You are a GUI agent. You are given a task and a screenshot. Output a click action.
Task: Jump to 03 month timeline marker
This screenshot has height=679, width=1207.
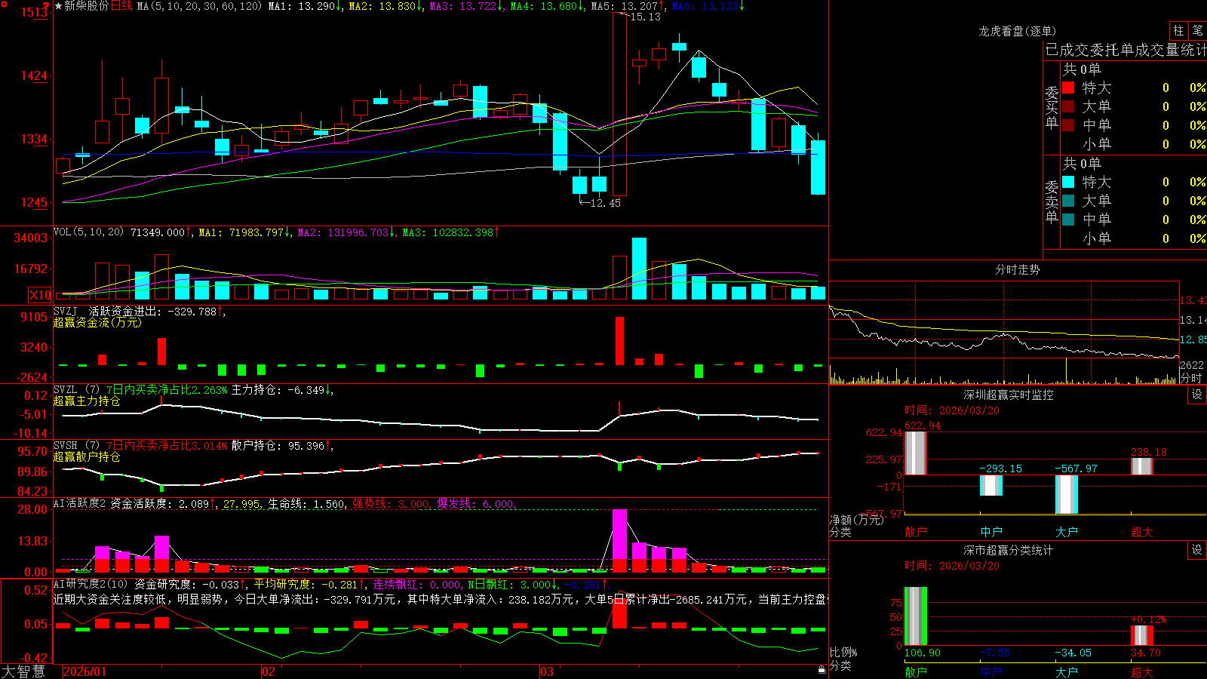coord(547,671)
